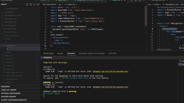
Task: Open package.json in explorer
Action: (11, 19)
